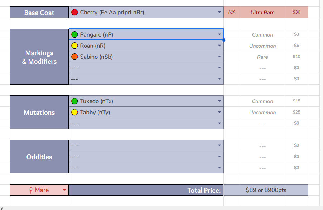Click the Ultra Rare rarity cell
The height and width of the screenshot is (210, 323).
pos(262,13)
